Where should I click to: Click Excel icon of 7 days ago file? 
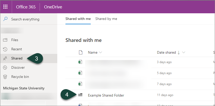click(x=80, y=84)
